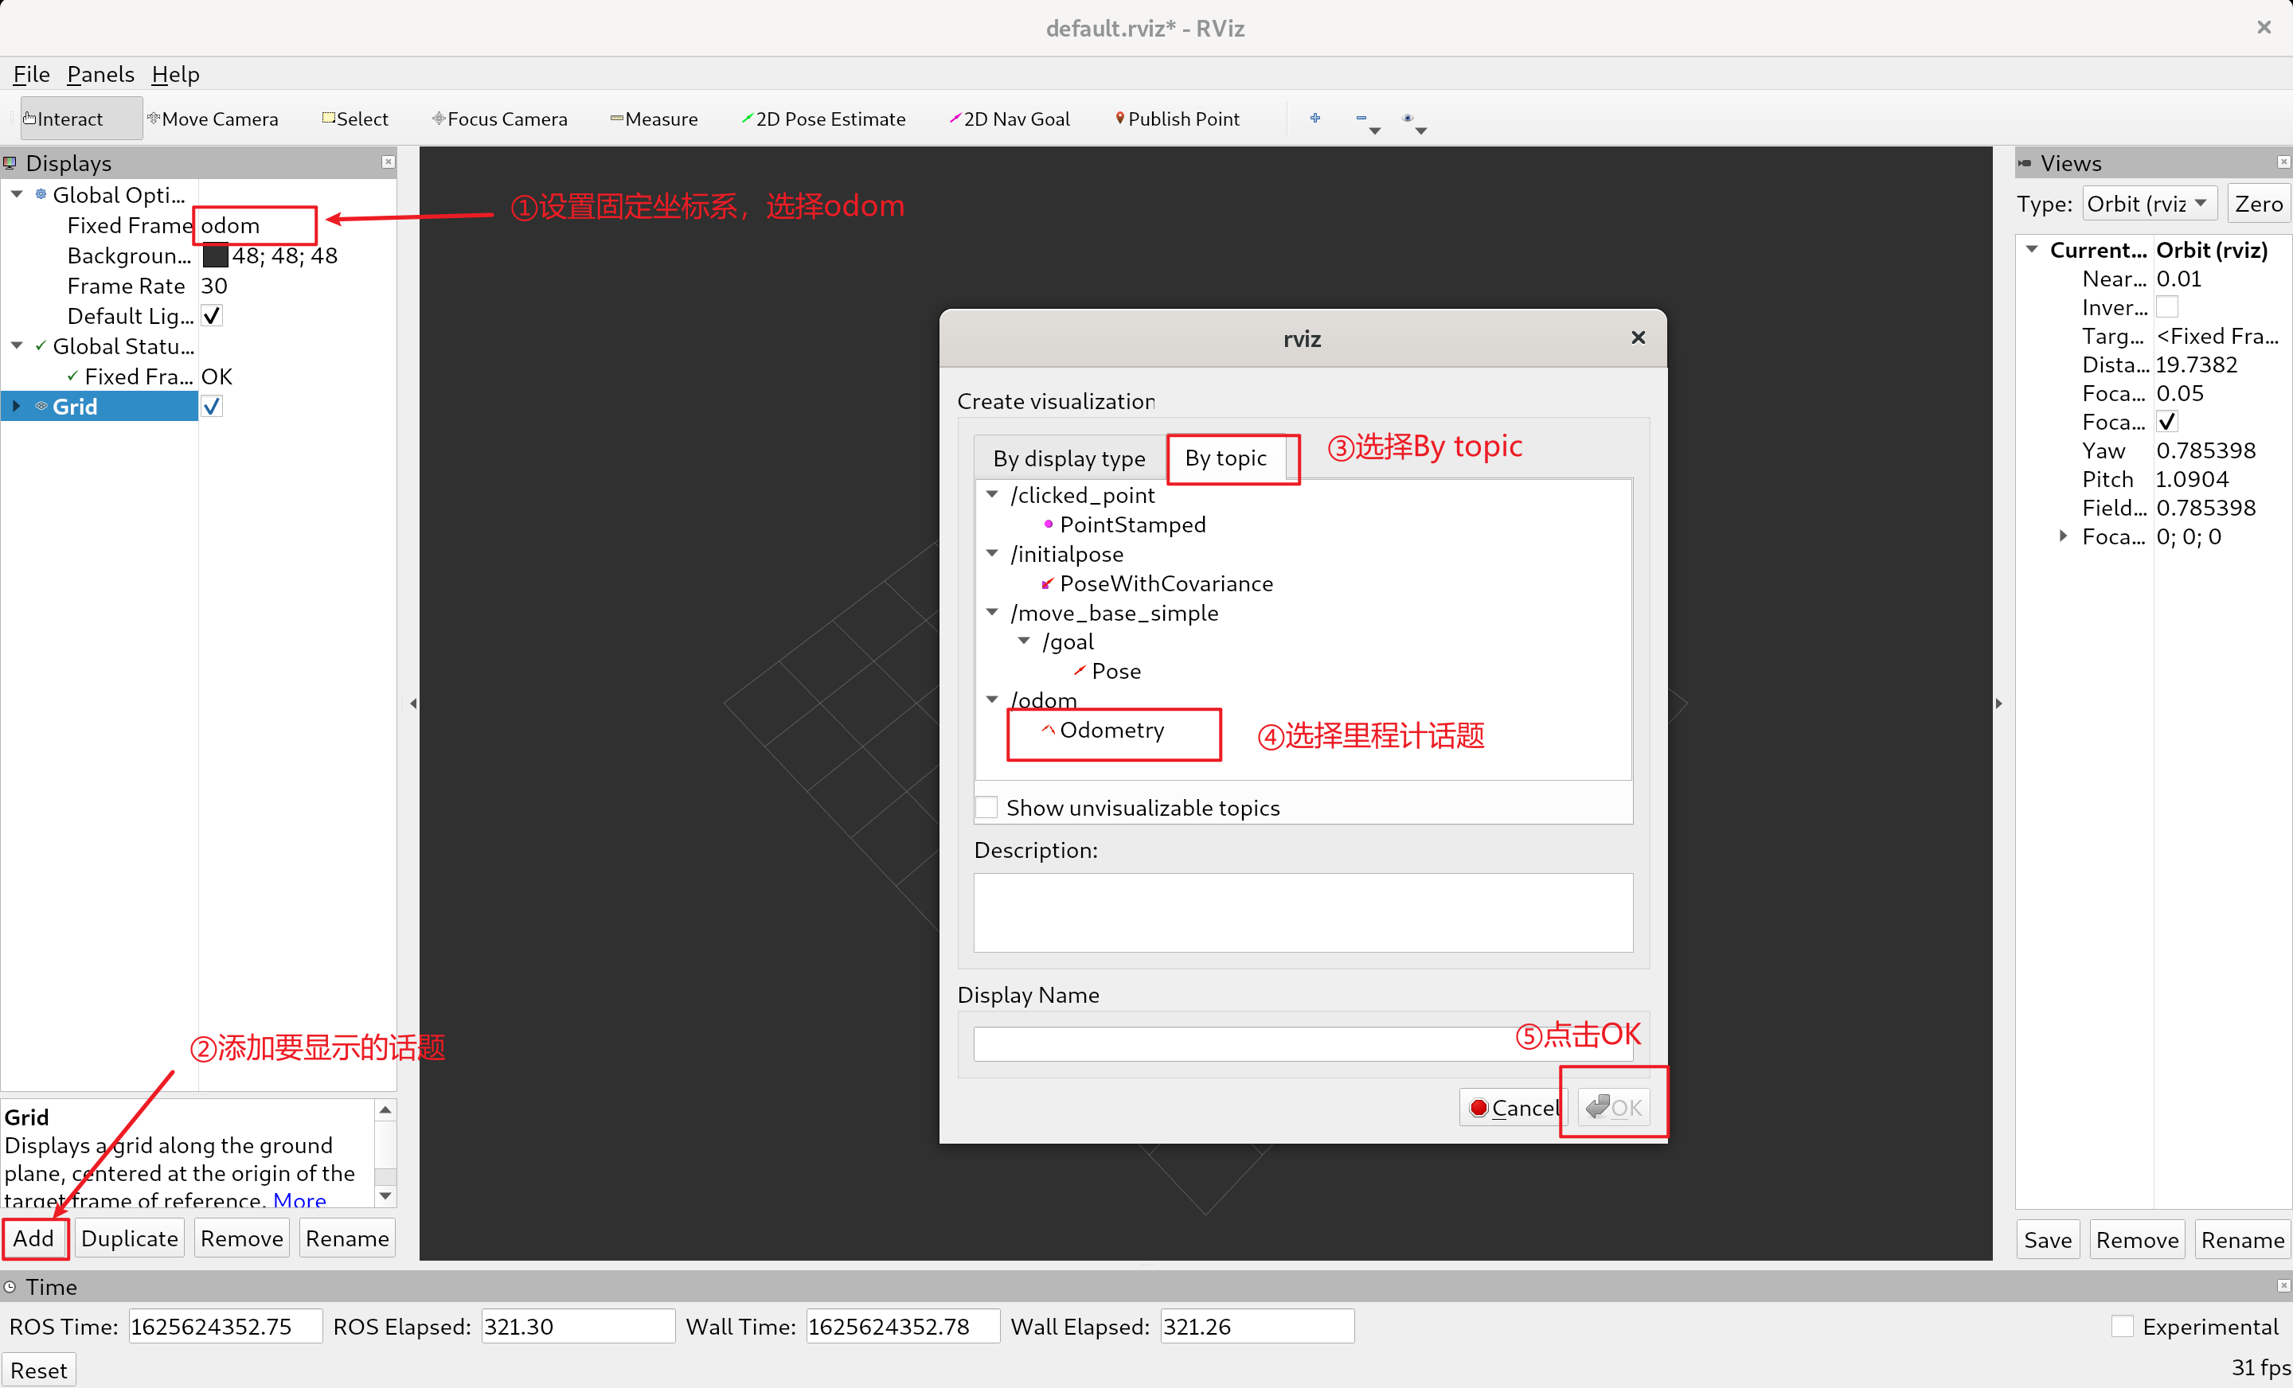Click the Cancel red circle icon
The image size is (2293, 1388).
1478,1107
